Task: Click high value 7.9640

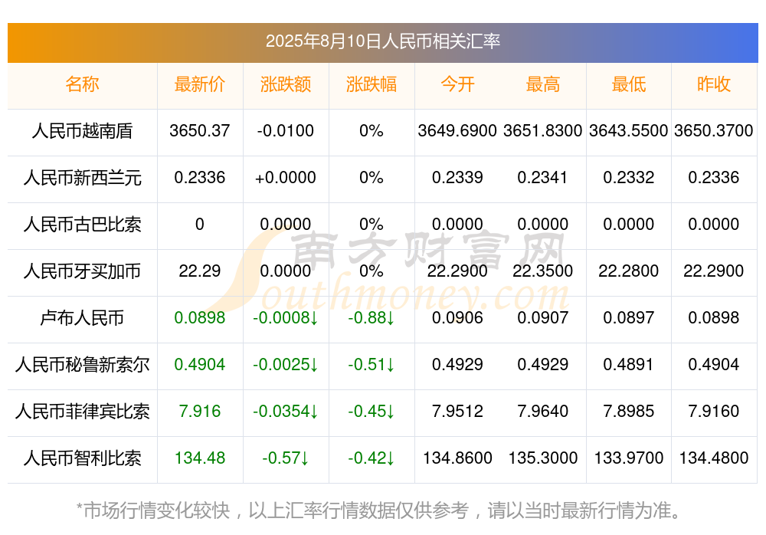Action: pos(543,412)
